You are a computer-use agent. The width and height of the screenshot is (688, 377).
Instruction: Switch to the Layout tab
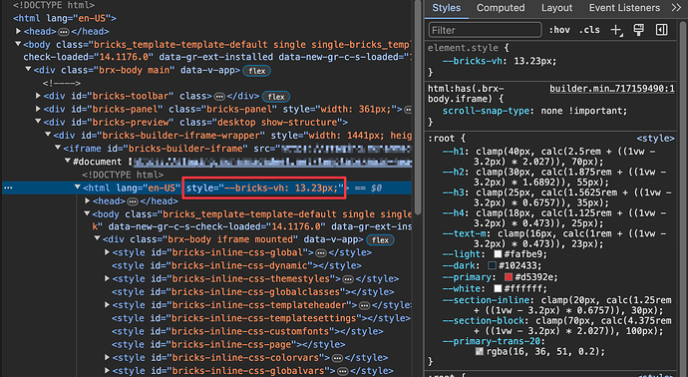click(x=556, y=8)
